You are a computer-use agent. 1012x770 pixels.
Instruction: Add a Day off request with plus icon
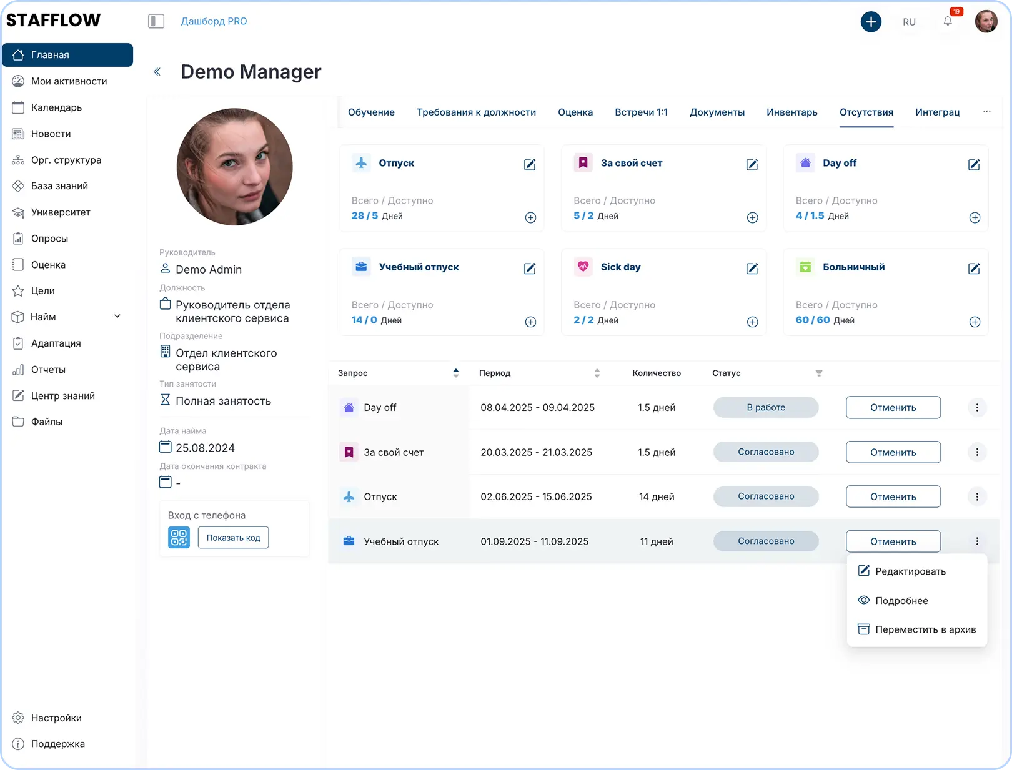(974, 218)
